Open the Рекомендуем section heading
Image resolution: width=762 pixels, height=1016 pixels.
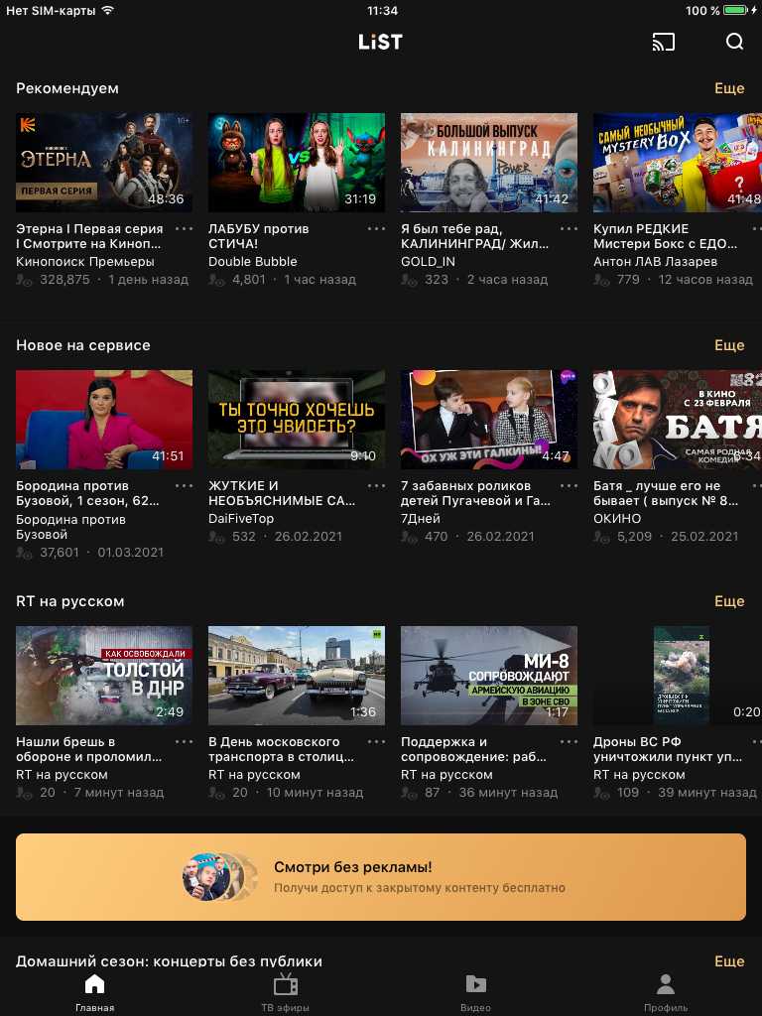pos(67,88)
